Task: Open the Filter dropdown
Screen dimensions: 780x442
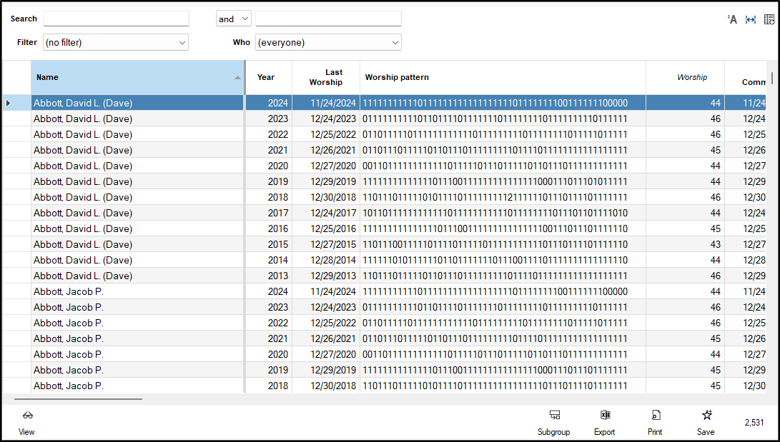Action: pos(116,43)
